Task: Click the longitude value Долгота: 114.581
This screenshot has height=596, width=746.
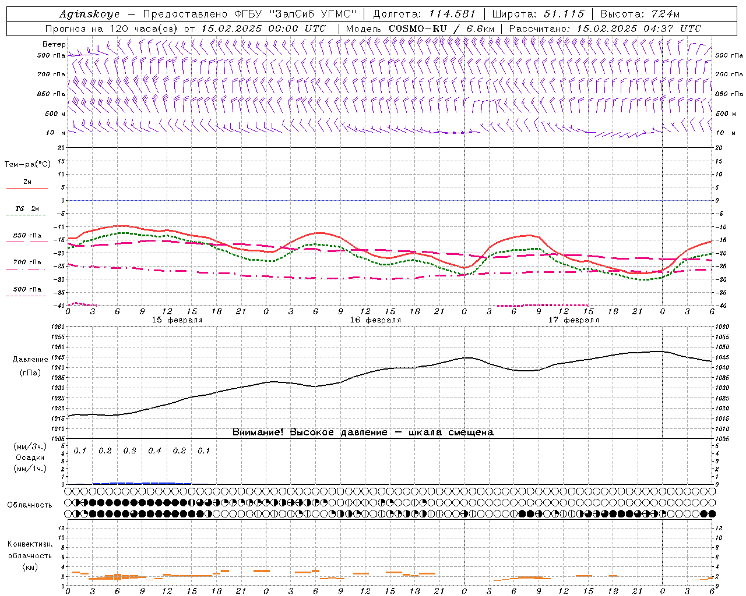Action: (x=424, y=14)
